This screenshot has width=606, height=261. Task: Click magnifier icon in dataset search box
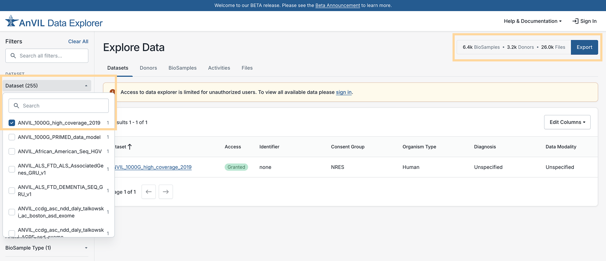coord(16,106)
